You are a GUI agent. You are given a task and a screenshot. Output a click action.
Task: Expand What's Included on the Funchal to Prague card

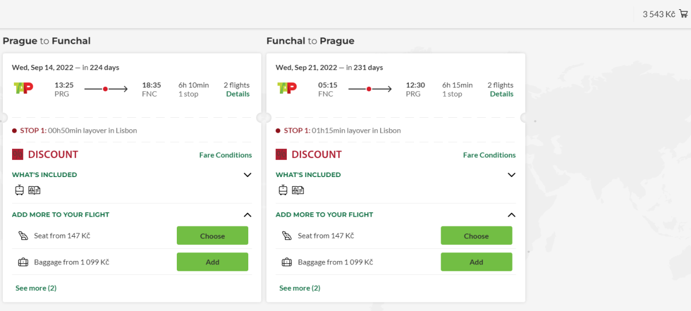(511, 175)
